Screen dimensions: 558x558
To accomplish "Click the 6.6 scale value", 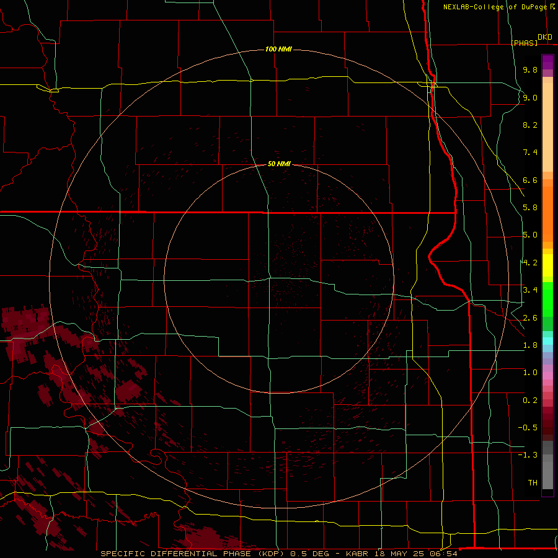I will coord(530,180).
